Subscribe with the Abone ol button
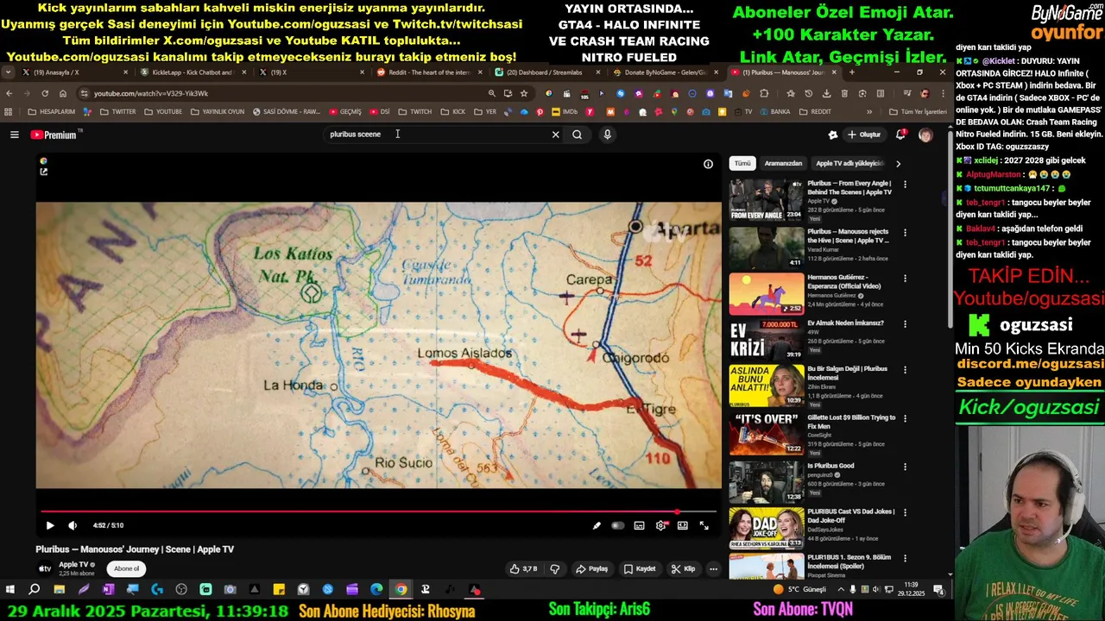 (x=126, y=568)
